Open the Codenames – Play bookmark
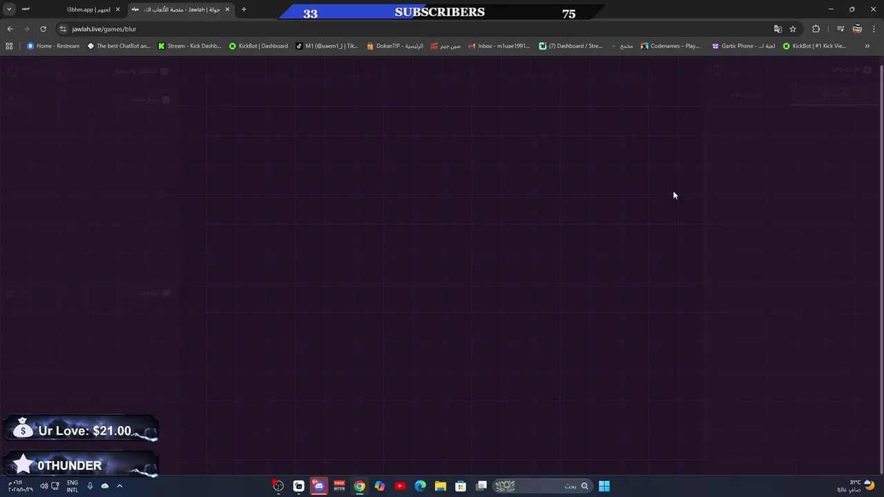 click(x=671, y=46)
